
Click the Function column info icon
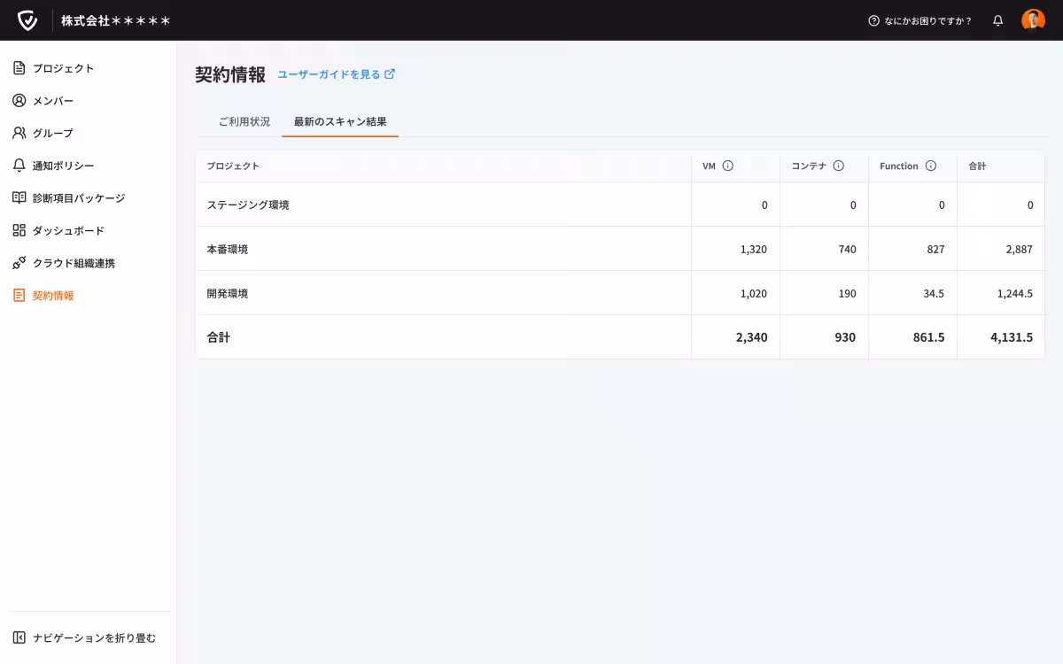[x=930, y=166]
